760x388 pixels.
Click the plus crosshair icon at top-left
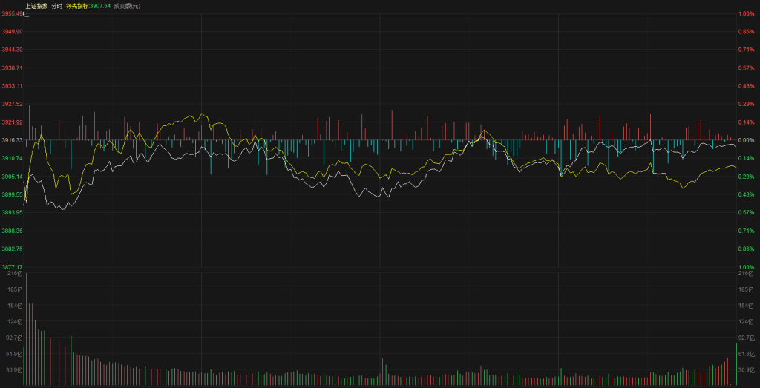point(27,15)
